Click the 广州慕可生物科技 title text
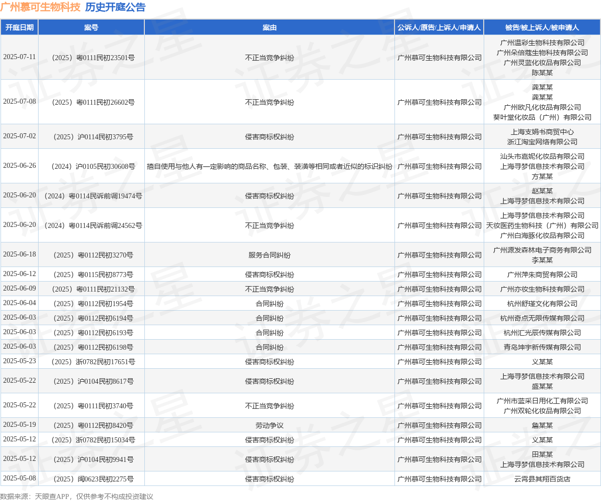The height and width of the screenshot is (501, 601). [40, 8]
